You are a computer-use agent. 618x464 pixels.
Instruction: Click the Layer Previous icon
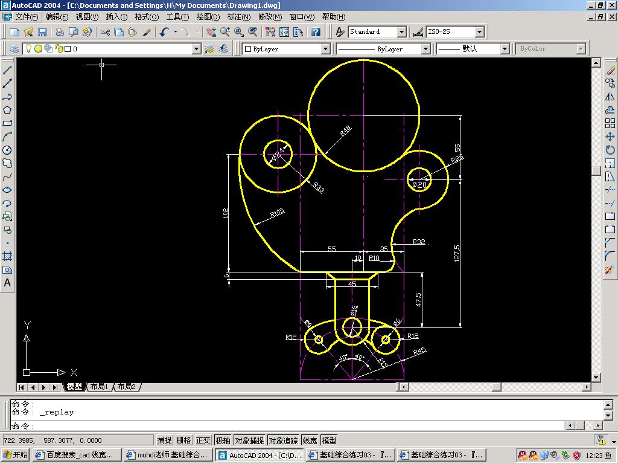[223, 49]
